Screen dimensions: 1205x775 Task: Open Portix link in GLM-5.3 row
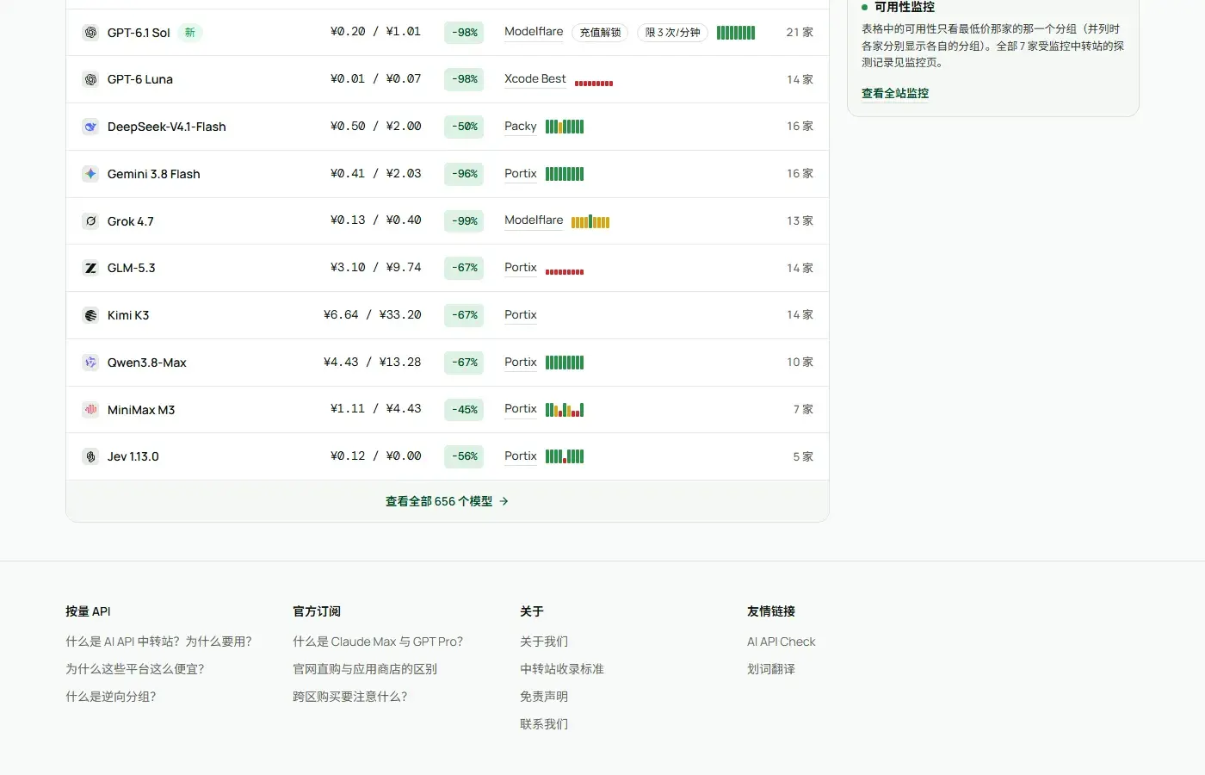[521, 268]
